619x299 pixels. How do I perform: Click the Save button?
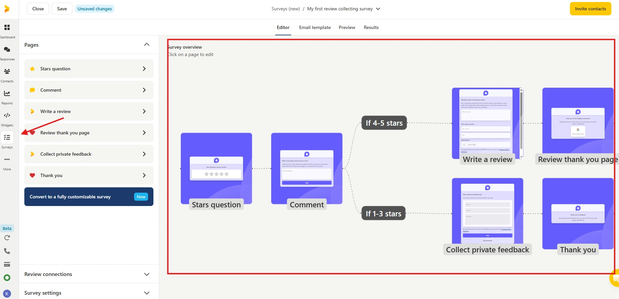point(62,9)
